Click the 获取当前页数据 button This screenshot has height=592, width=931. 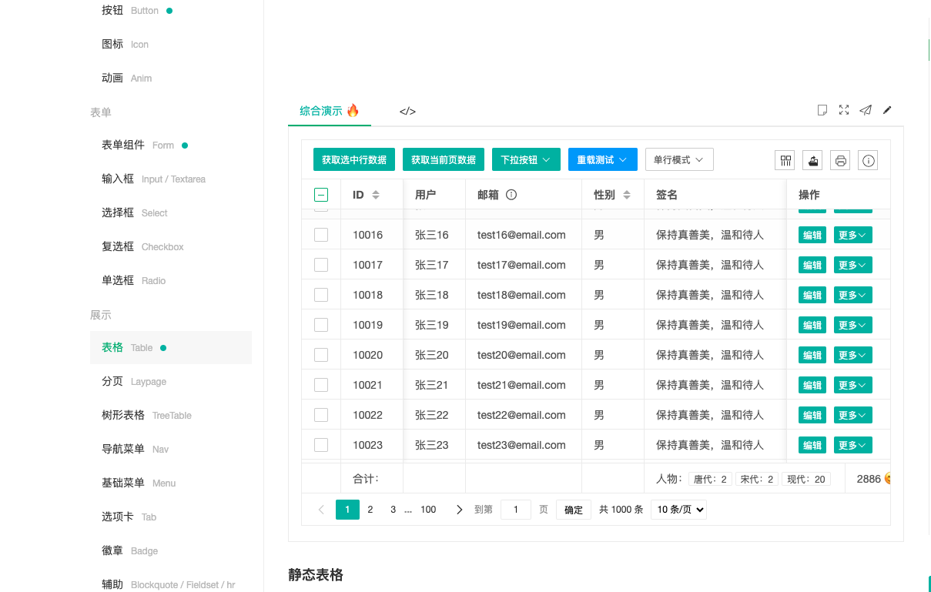point(444,159)
